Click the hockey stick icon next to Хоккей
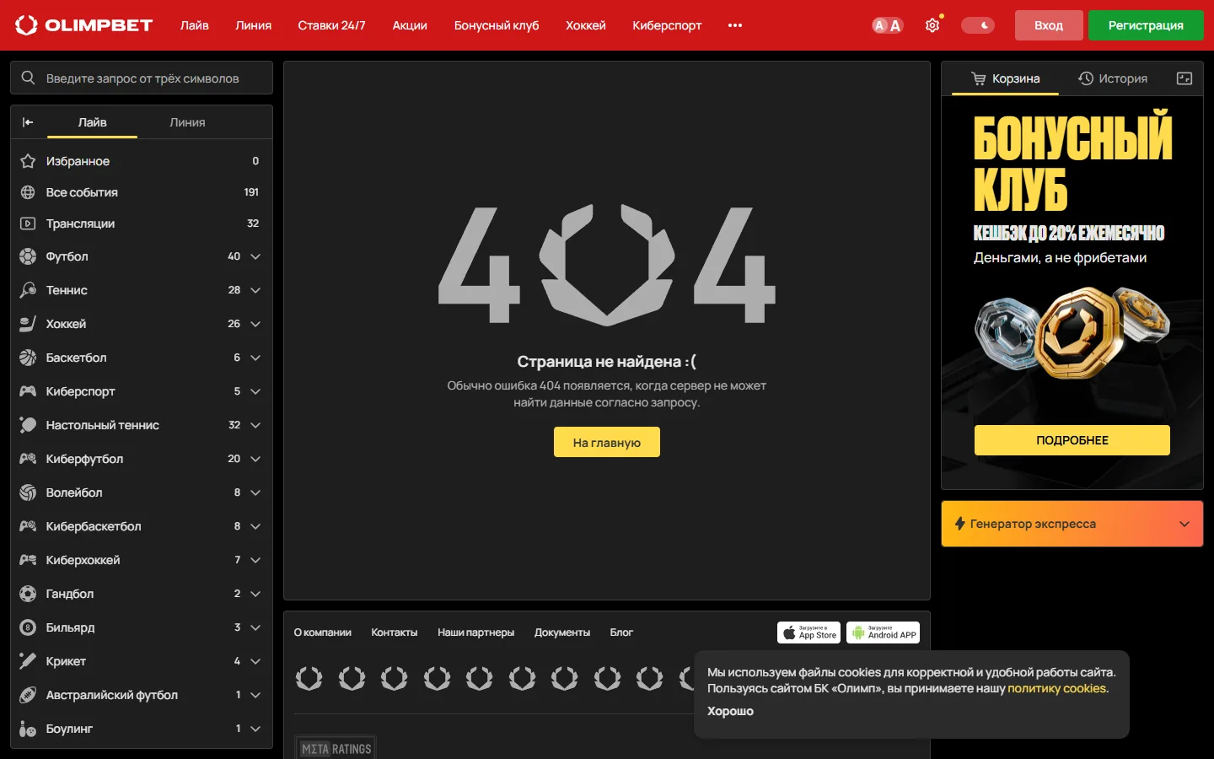The width and height of the screenshot is (1214, 759). point(28,324)
